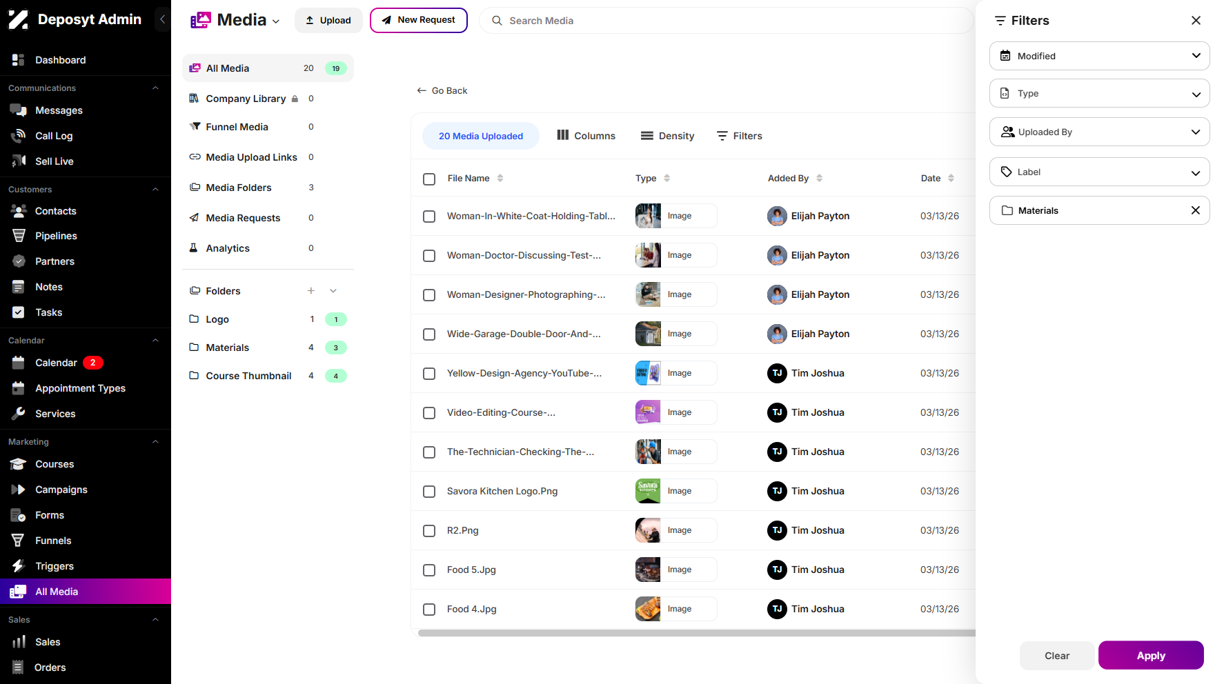The width and height of the screenshot is (1224, 684).
Task: Collapse the sidebar with the arrow icon
Action: (x=162, y=19)
